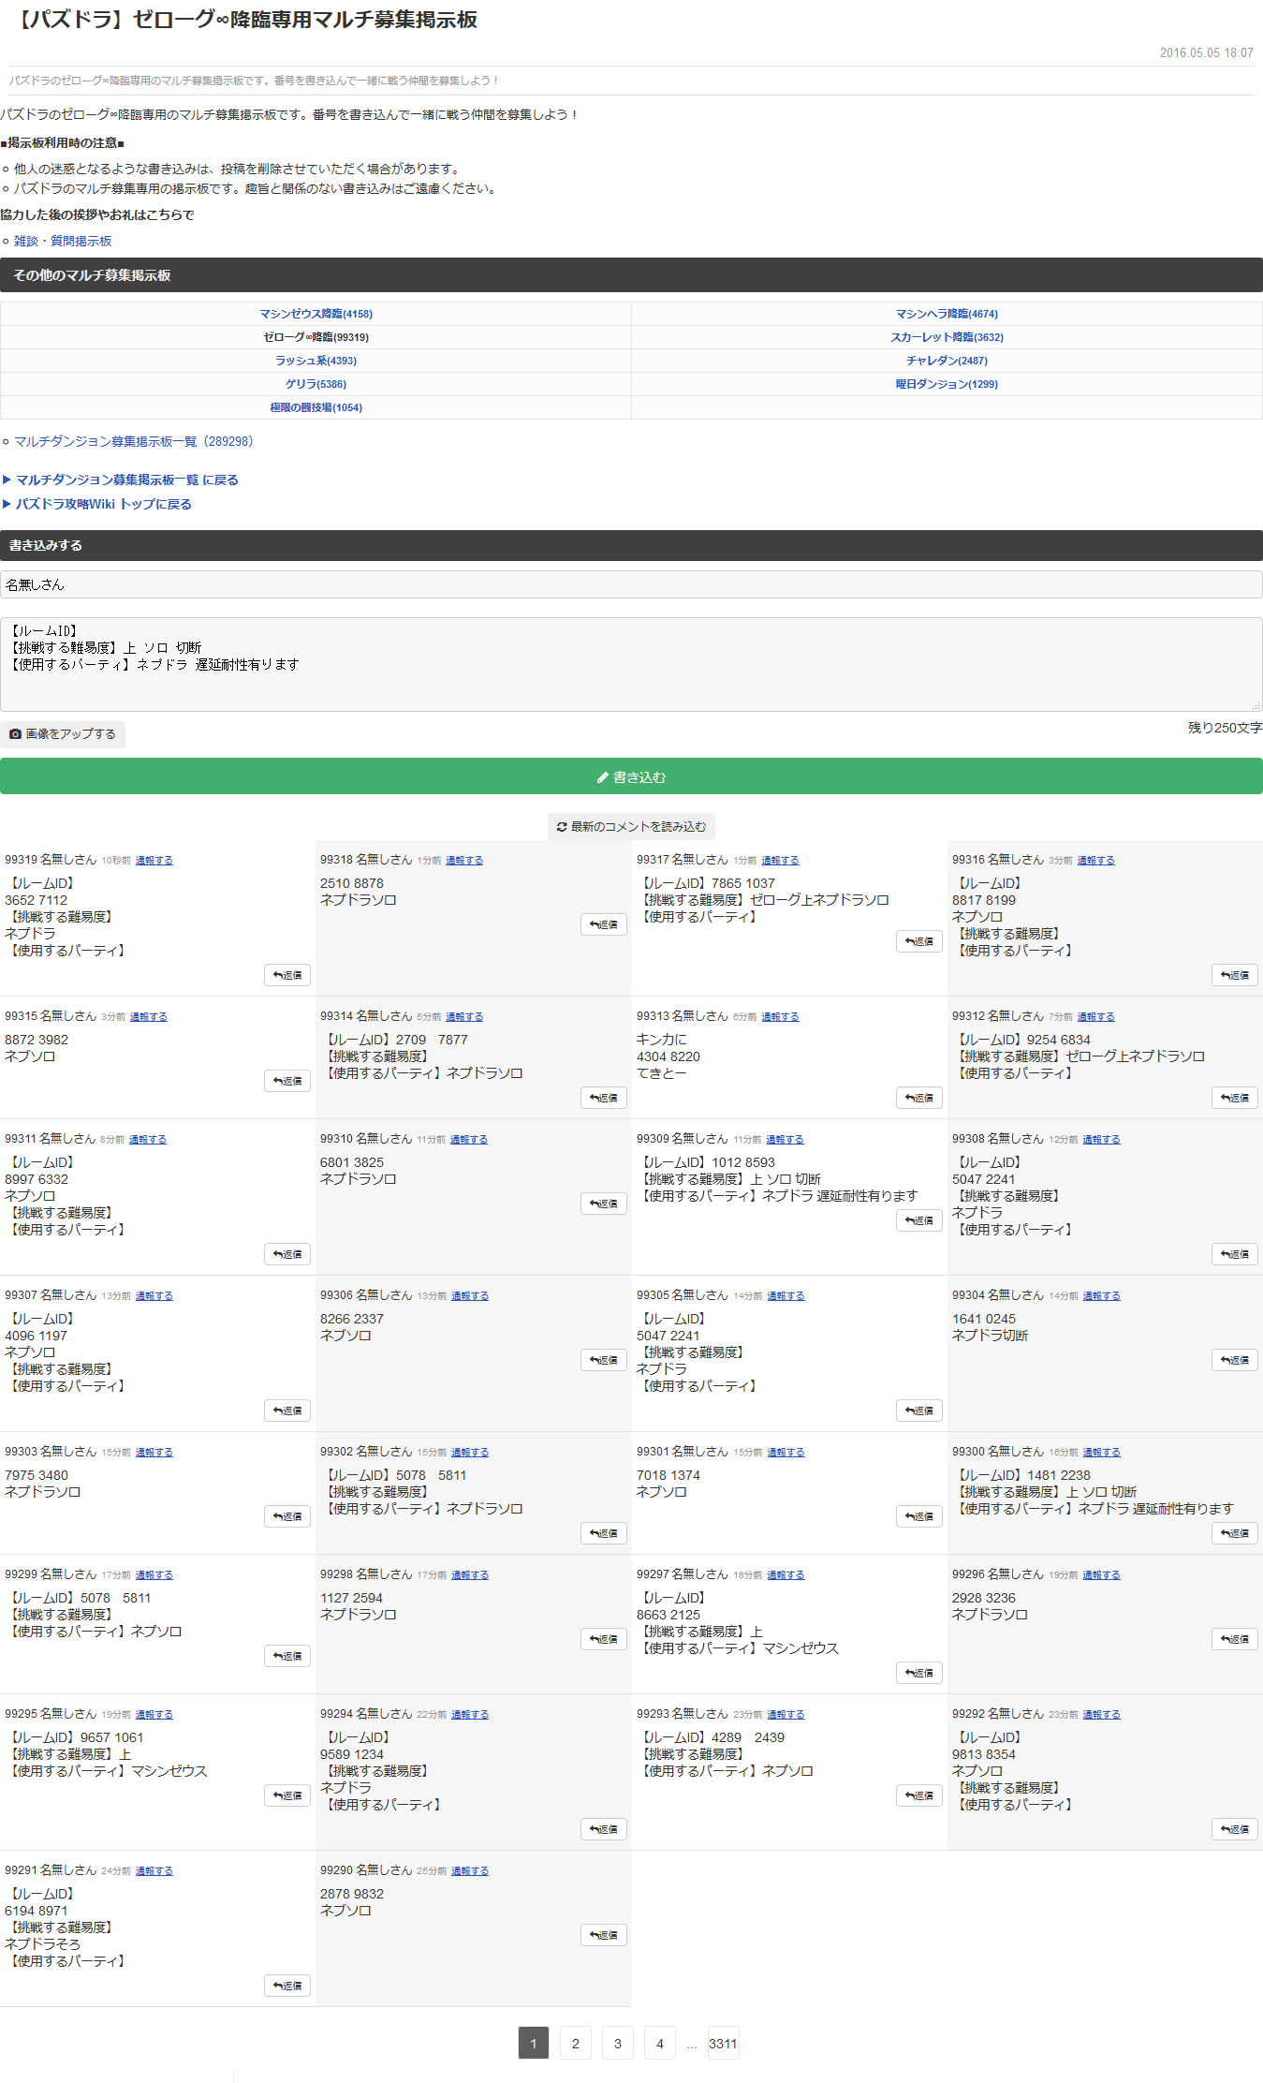Viewport: 1263px width, 2083px height.
Task: Reply to post 99293
Action: coord(919,1795)
